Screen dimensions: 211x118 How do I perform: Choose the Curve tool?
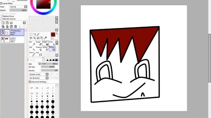[32, 54]
